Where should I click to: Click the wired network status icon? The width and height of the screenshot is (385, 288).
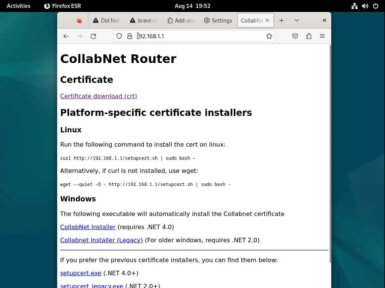[x=354, y=6]
